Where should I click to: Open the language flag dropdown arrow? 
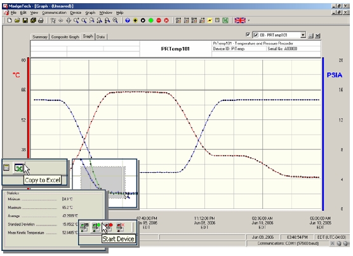click(249, 20)
